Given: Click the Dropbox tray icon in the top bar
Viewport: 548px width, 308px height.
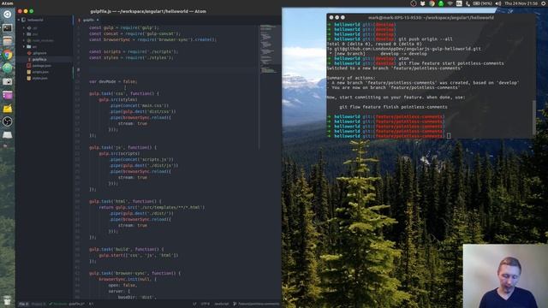Looking at the screenshot, I should (x=422, y=3).
